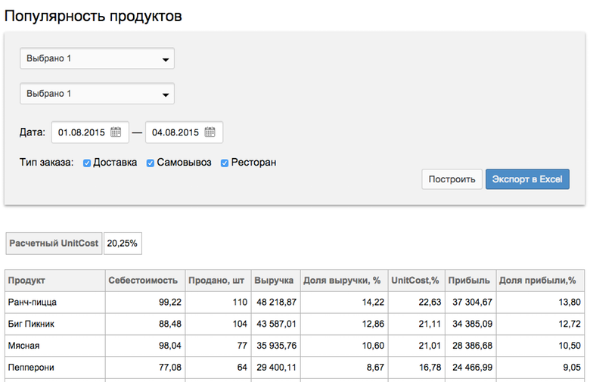Disable the Ресторан order type checkbox

pos(225,163)
